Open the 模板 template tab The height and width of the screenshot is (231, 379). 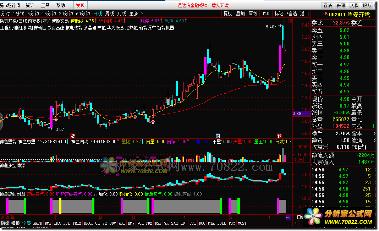click(16, 223)
